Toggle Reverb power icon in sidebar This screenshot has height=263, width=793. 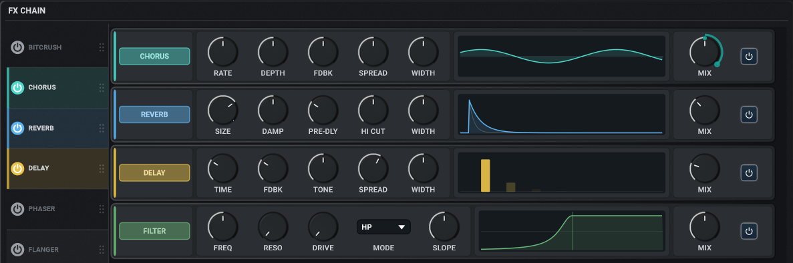17,128
